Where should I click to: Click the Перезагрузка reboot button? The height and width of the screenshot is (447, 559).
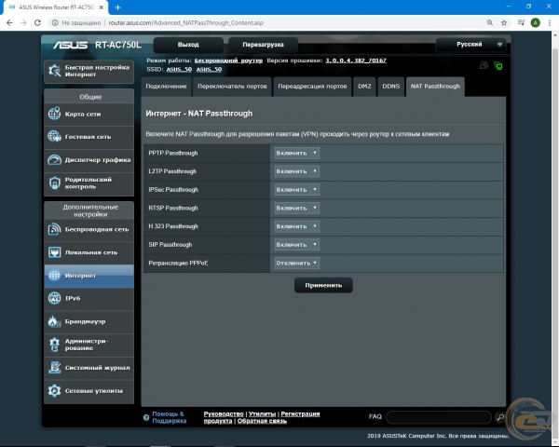[x=264, y=44]
